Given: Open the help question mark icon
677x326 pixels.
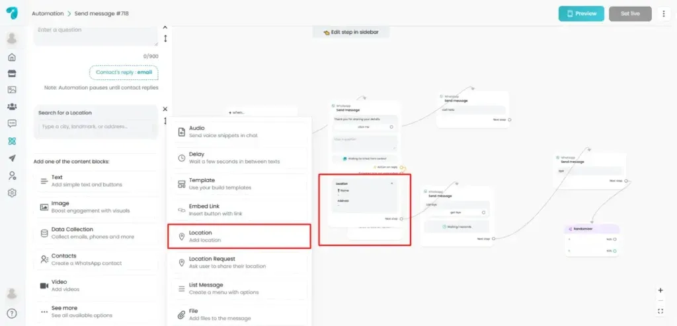Looking at the screenshot, I should 12,313.
